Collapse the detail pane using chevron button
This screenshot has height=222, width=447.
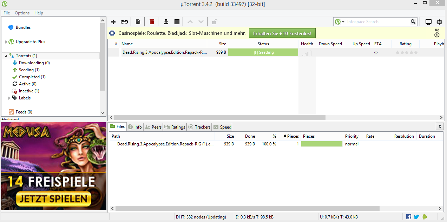point(440,126)
